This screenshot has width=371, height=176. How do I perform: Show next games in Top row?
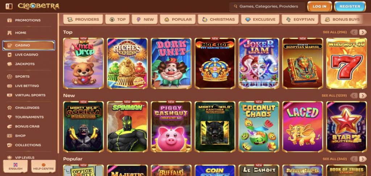(x=363, y=32)
